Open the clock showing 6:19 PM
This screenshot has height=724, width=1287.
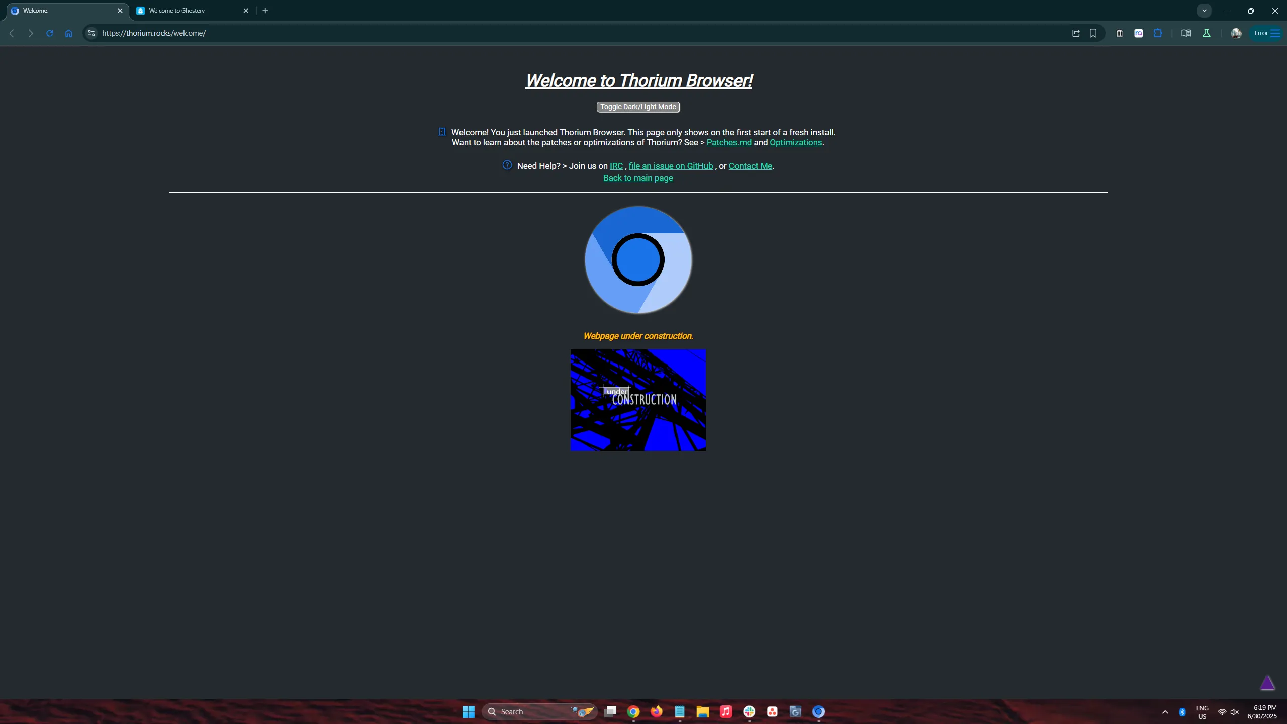[x=1262, y=712]
